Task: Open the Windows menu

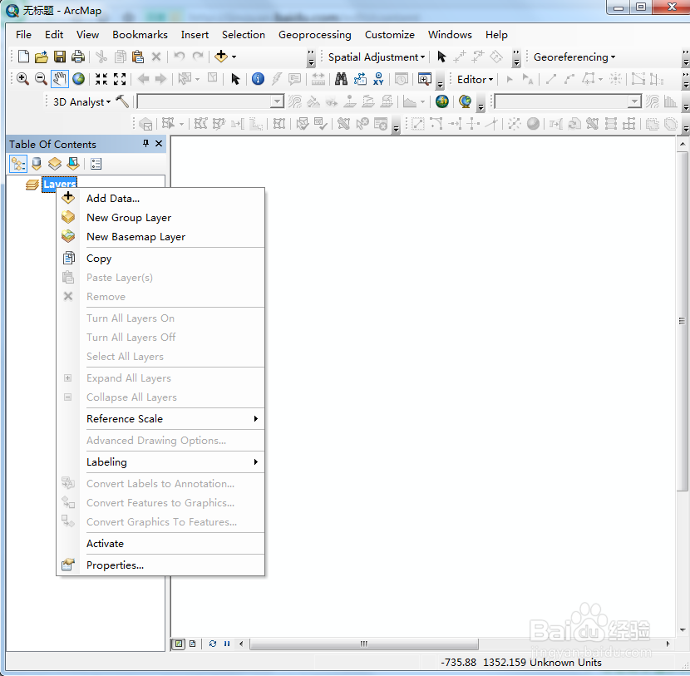Action: click(x=450, y=35)
